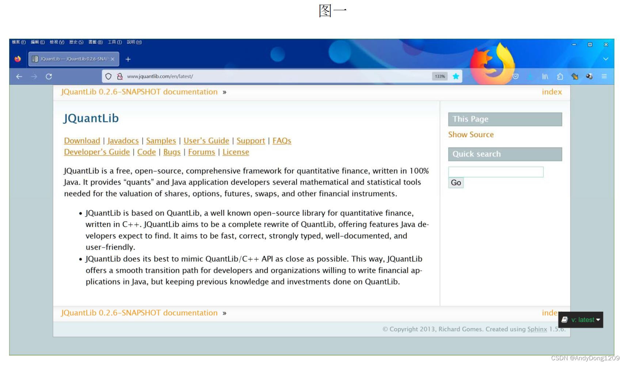This screenshot has width=625, height=365.
Task: Open the 編輯 (E) menu
Action: pyautogui.click(x=38, y=42)
